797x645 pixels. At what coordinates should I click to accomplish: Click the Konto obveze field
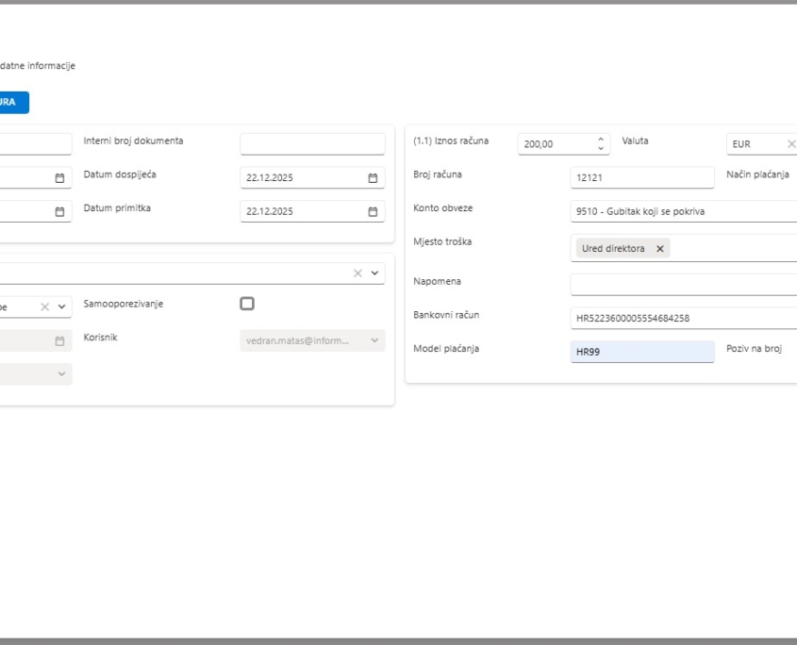(x=683, y=211)
